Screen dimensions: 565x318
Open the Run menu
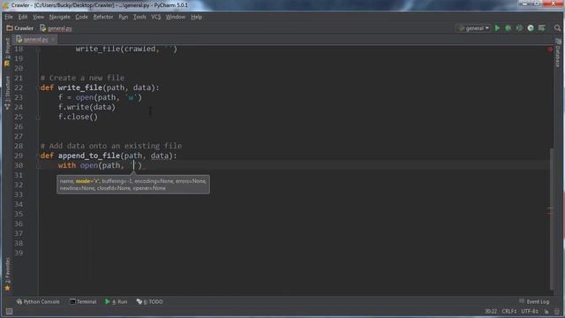pyautogui.click(x=124, y=17)
